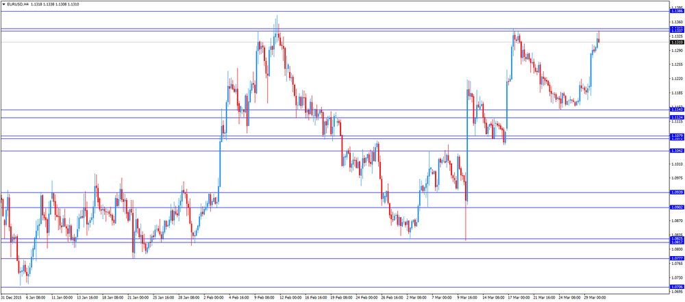Screen dimensions: 685x302
Task: Click the 1.1255 price scale value
Action: coord(677,64)
